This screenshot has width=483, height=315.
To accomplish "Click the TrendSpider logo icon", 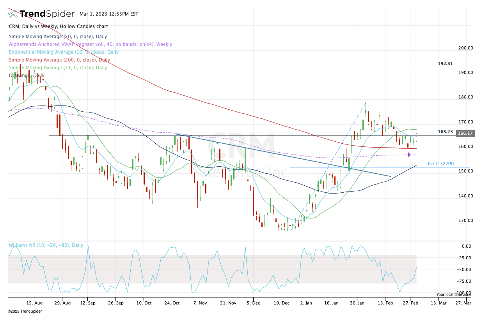I will 12,14.
